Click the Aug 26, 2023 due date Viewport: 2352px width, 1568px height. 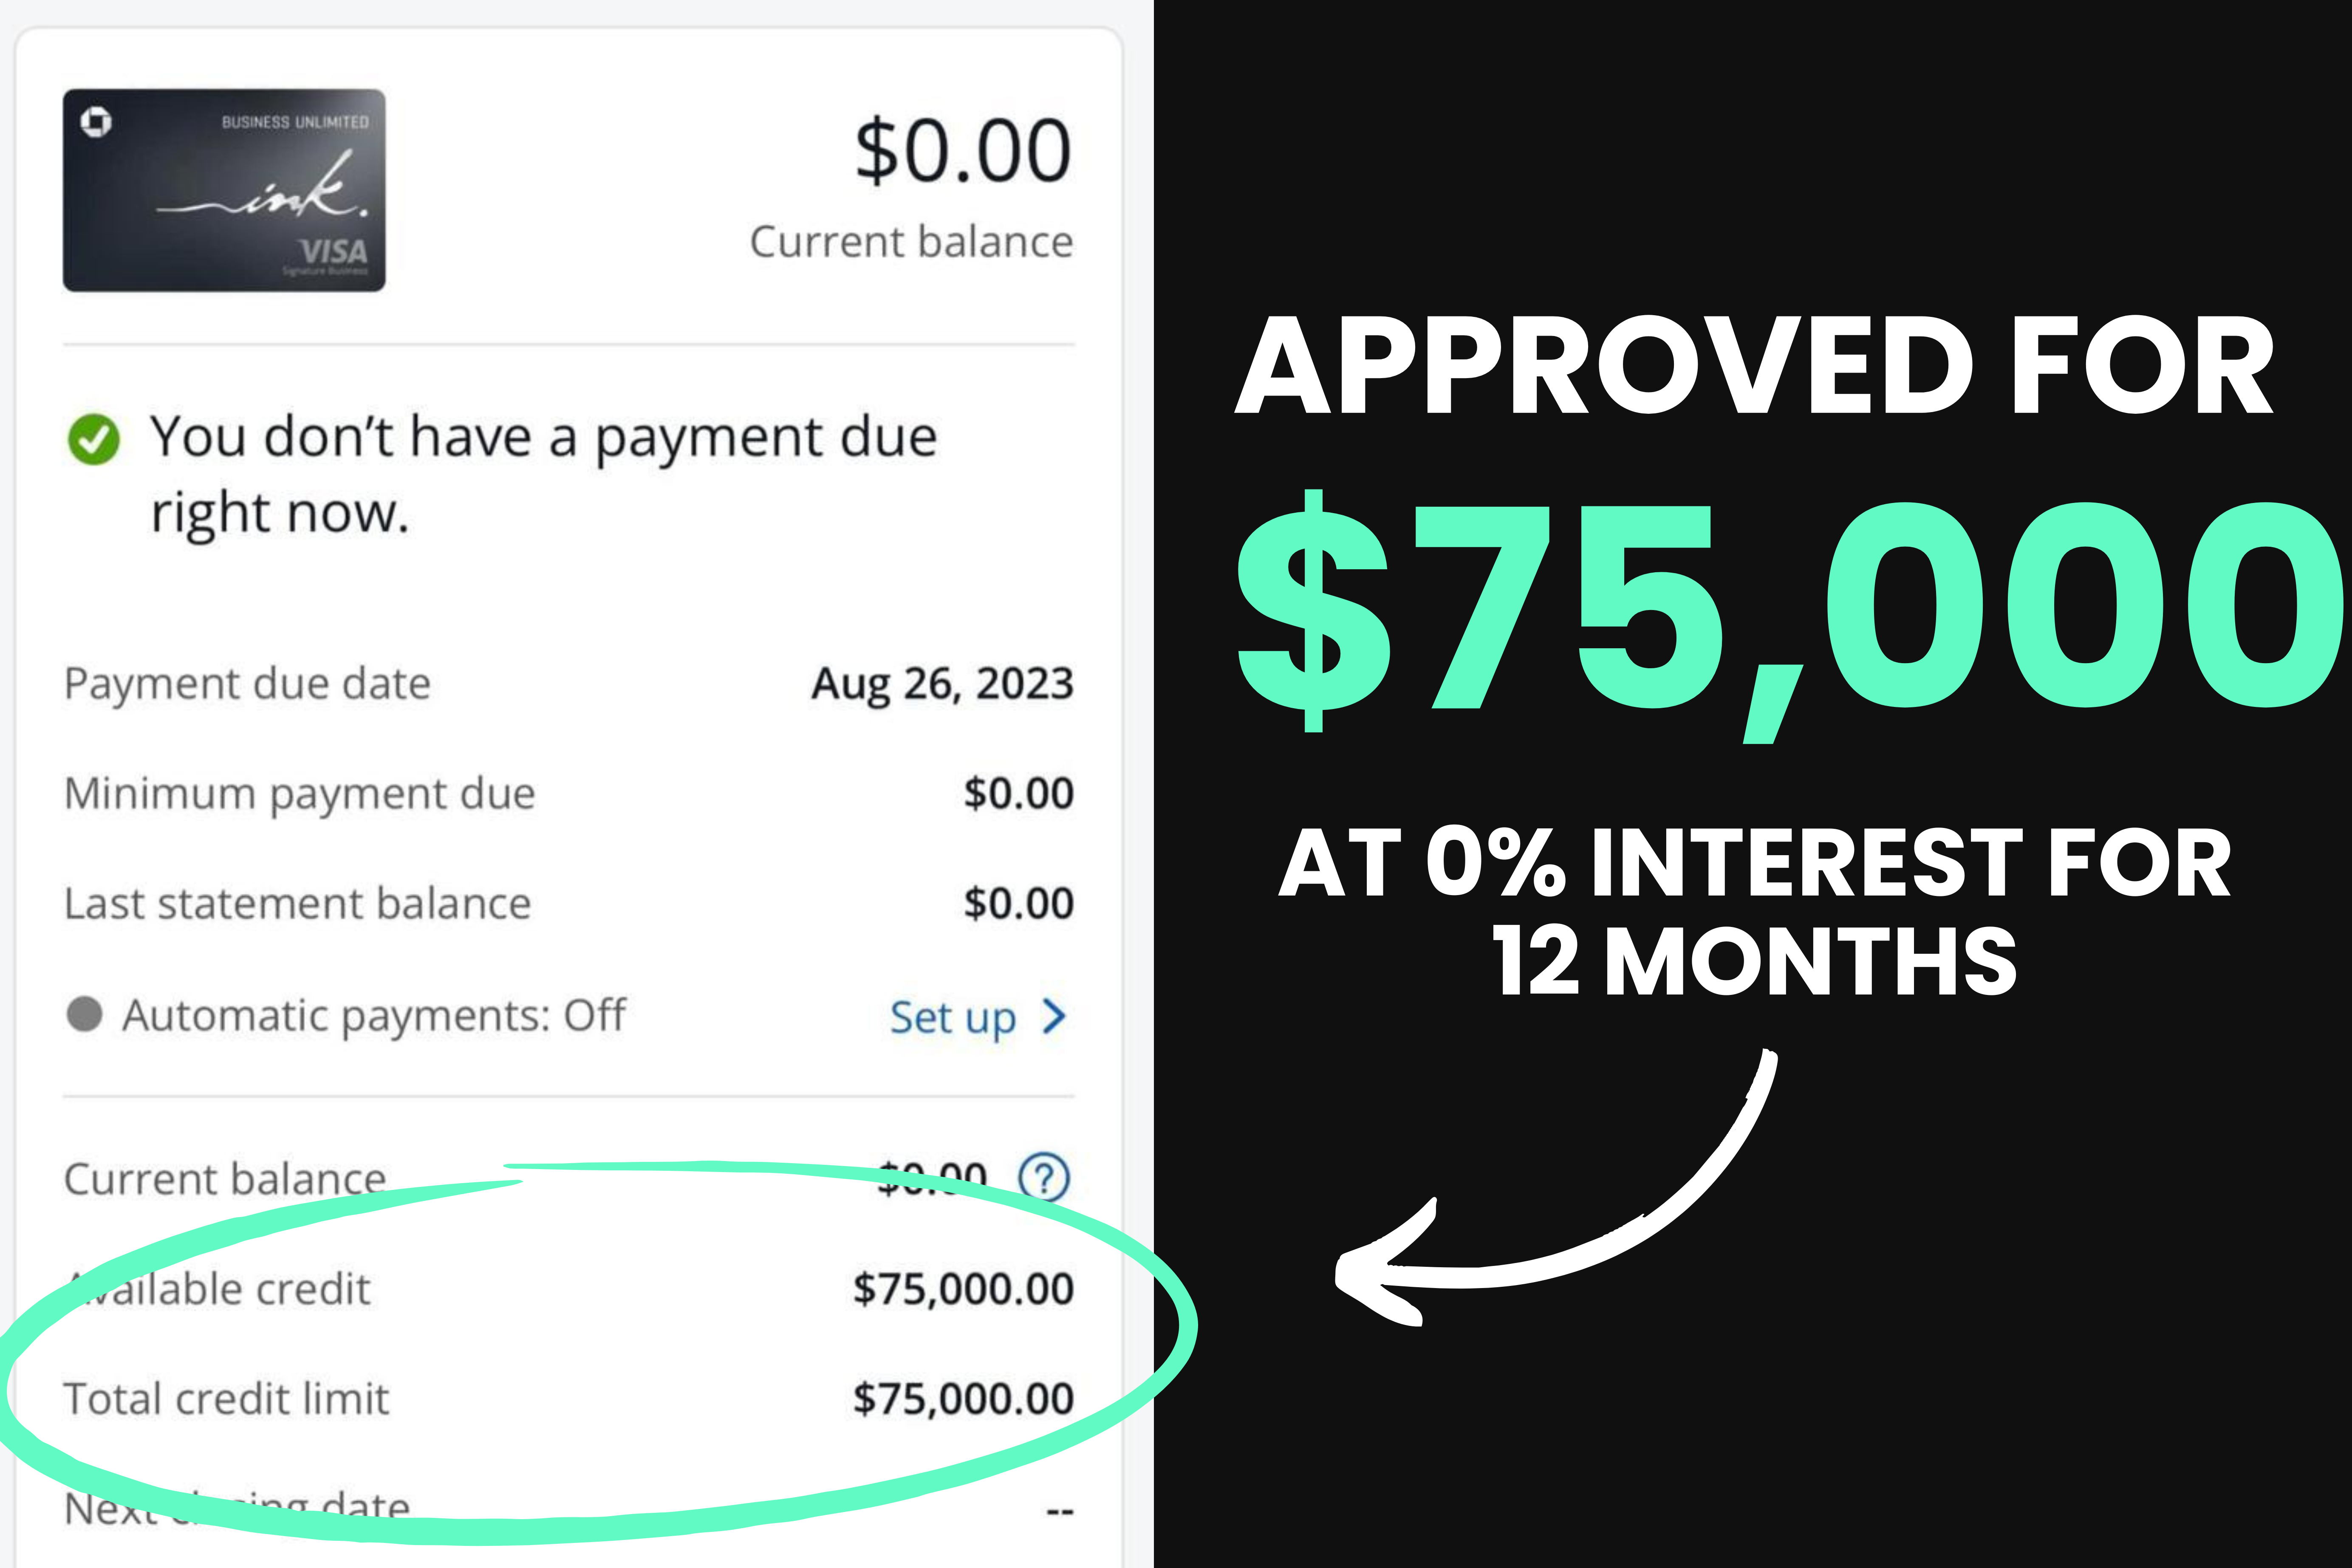coord(942,684)
